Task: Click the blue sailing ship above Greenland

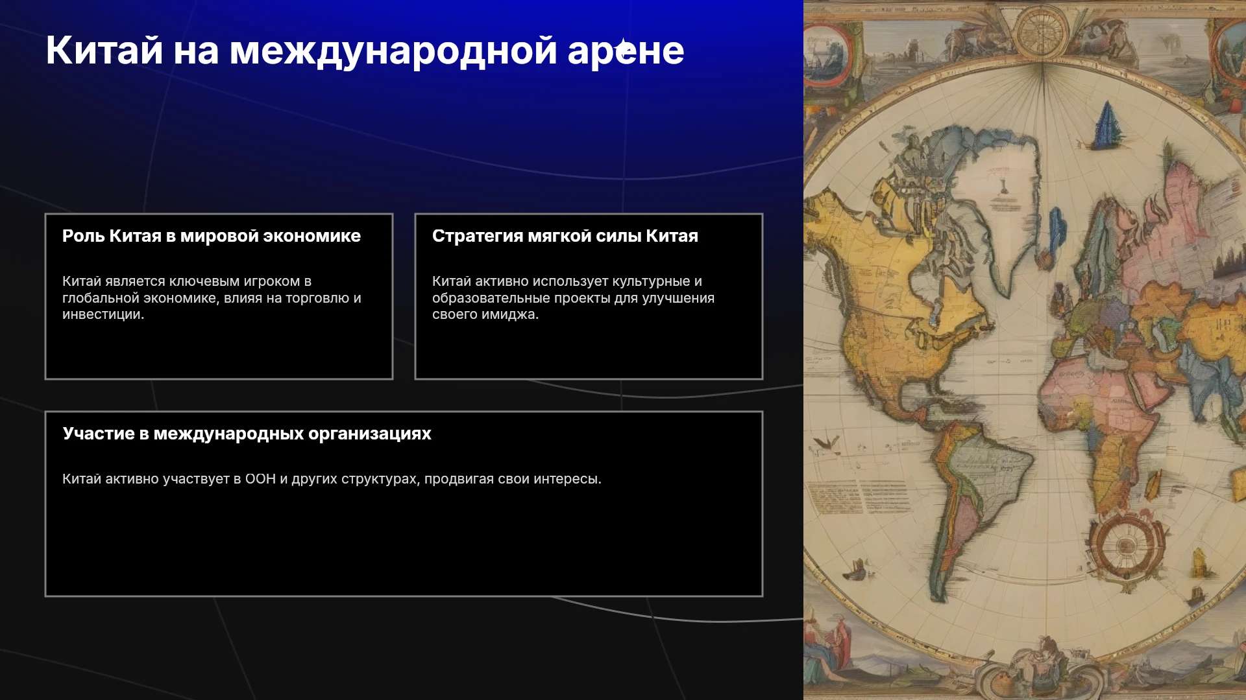Action: [1108, 124]
